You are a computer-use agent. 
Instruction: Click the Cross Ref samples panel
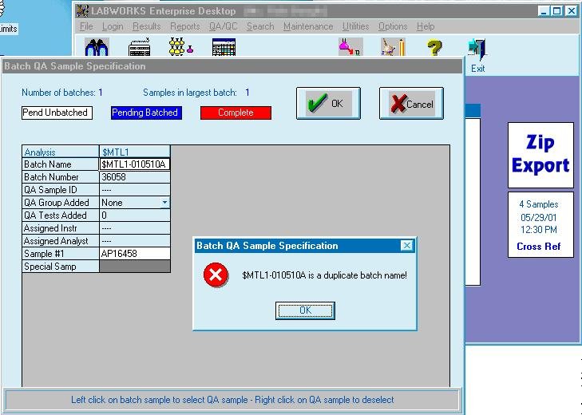click(x=540, y=224)
